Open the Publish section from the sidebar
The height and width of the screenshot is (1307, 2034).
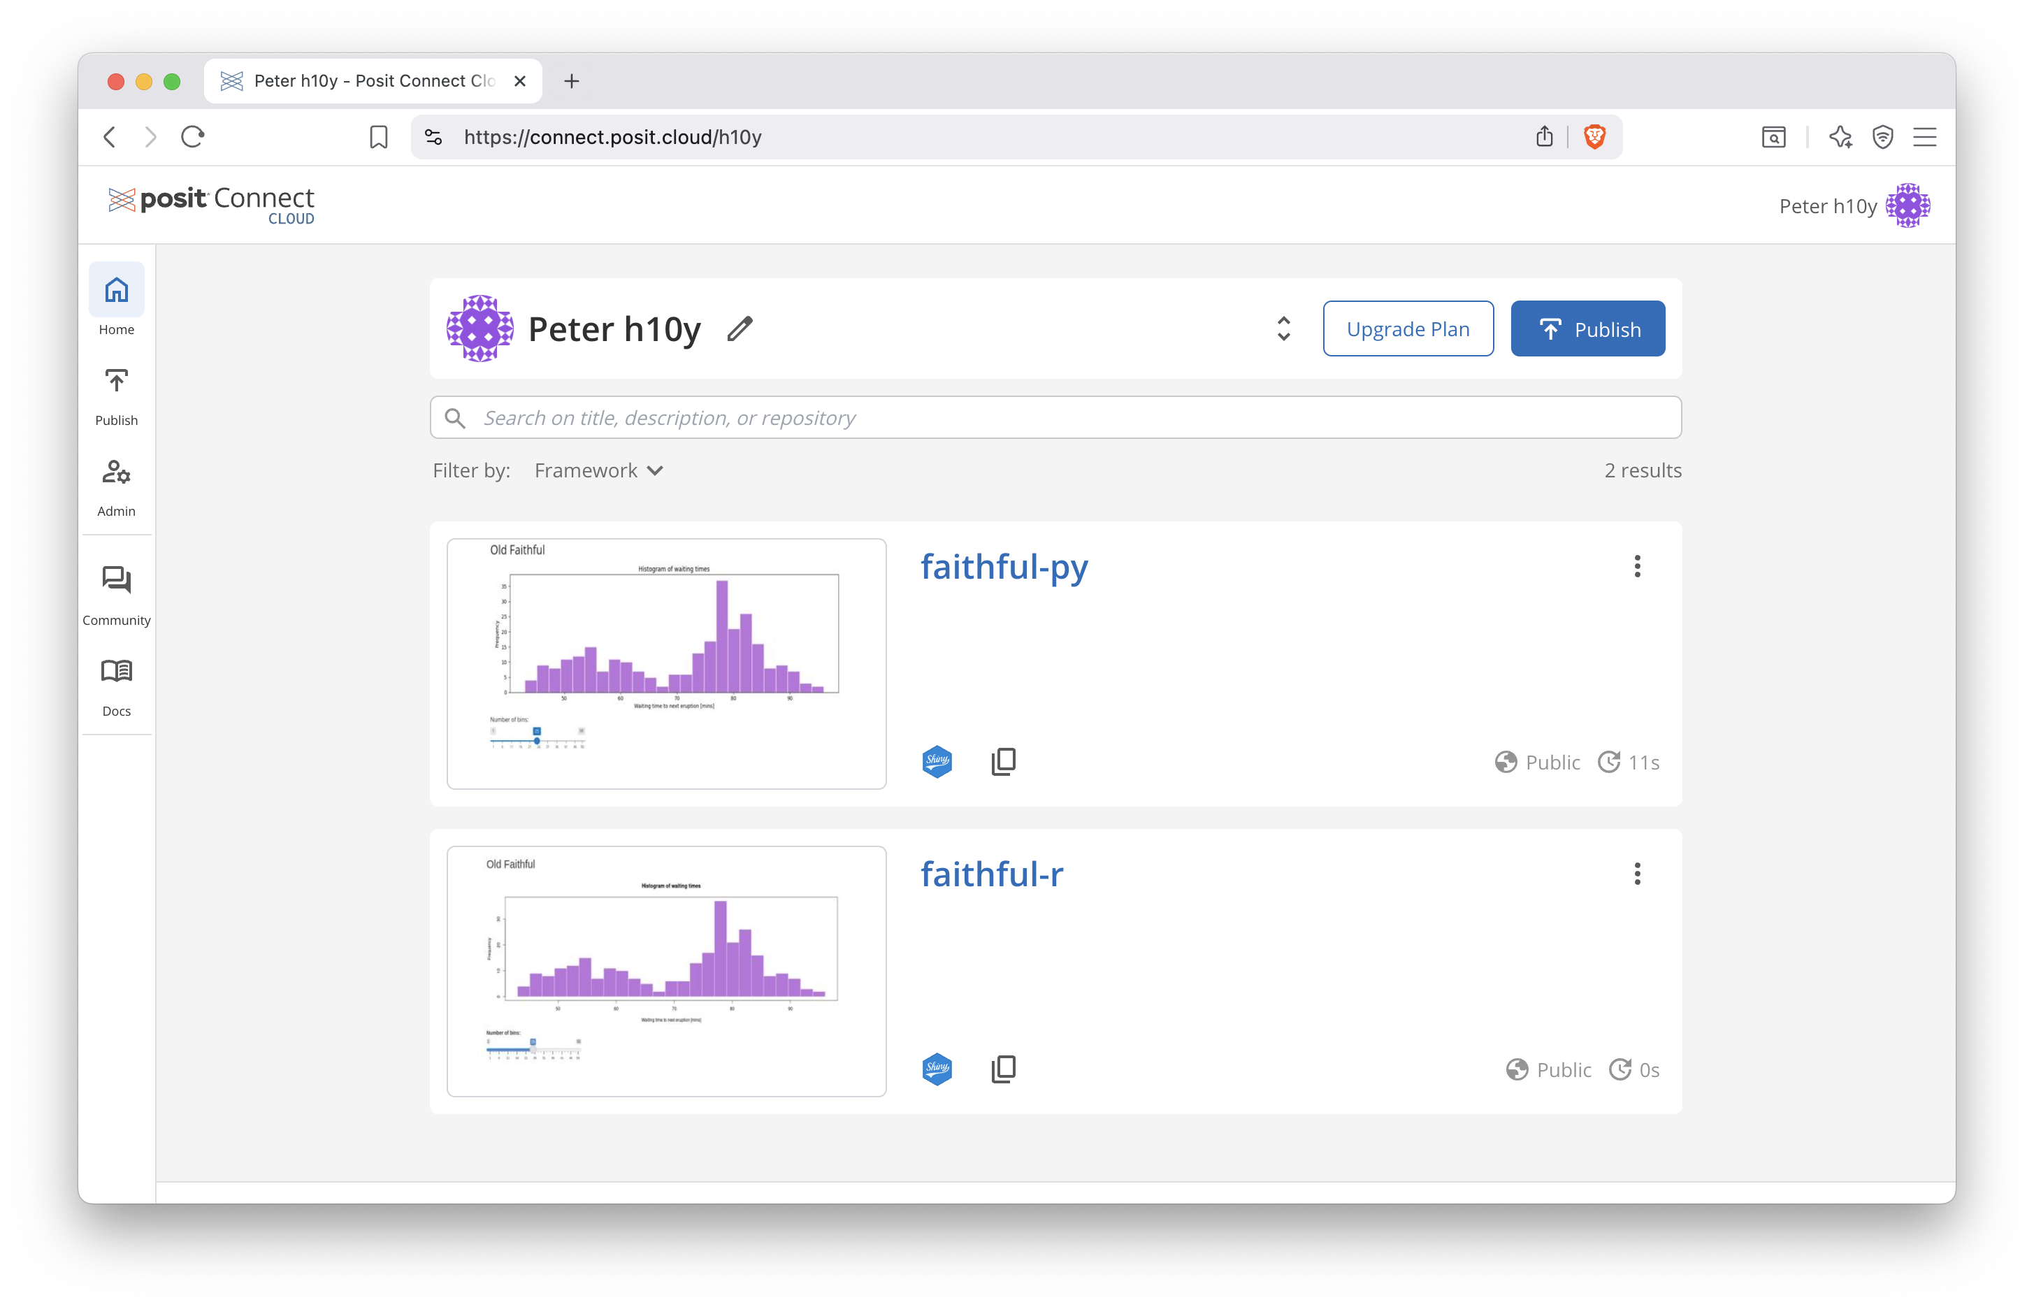click(116, 381)
